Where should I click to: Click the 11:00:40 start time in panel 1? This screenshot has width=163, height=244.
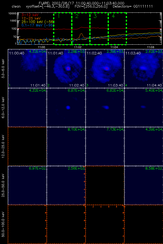coord(17,53)
